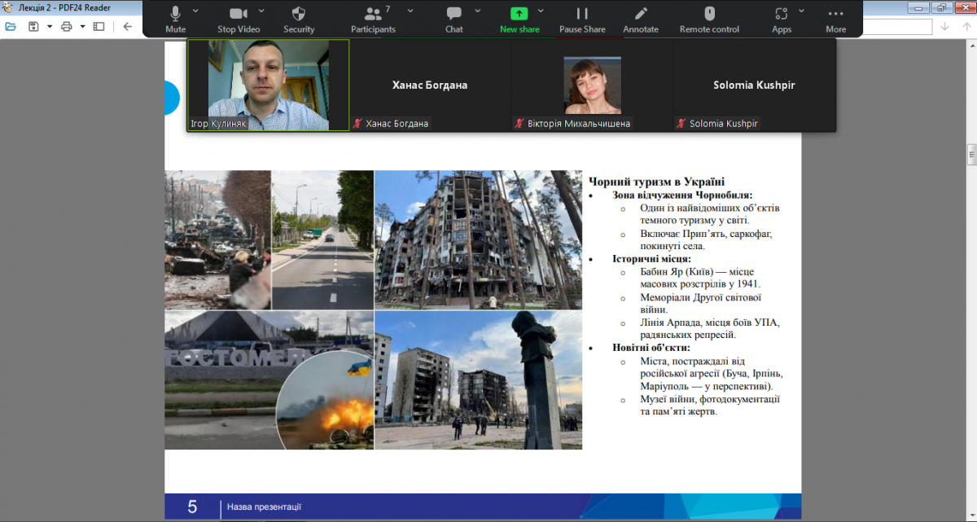
Task: Expand the print dropdown arrow in PDF24
Action: pyautogui.click(x=81, y=26)
